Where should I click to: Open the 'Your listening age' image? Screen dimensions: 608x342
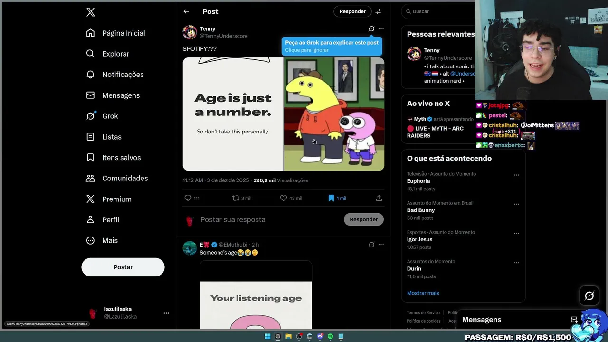256,294
